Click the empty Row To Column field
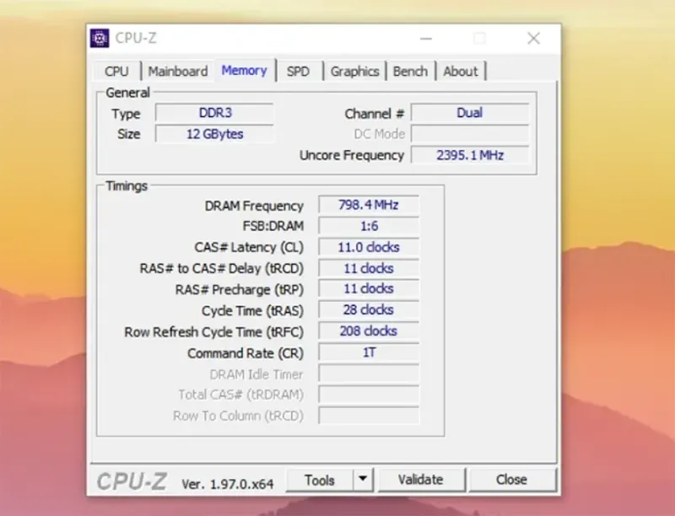Viewport: 675px width, 516px height. [369, 416]
